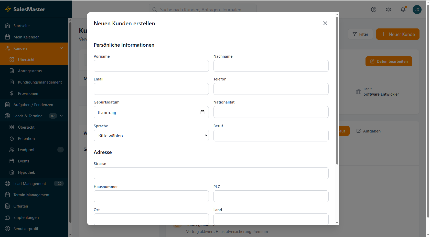Collapse the Kunden sidebar section
This screenshot has width=430, height=237.
pyautogui.click(x=61, y=48)
